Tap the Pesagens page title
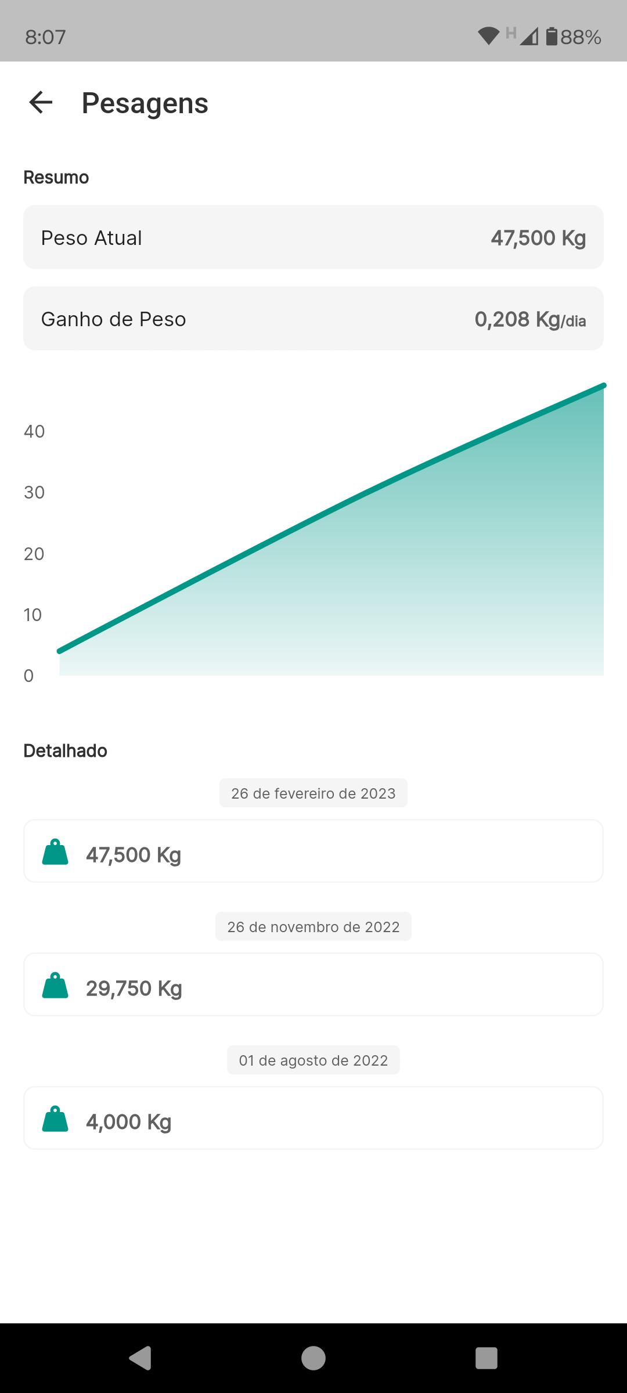The width and height of the screenshot is (627, 1393). click(x=145, y=103)
